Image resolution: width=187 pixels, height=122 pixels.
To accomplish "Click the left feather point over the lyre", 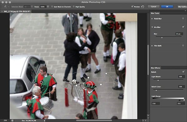I will pos(76,85).
